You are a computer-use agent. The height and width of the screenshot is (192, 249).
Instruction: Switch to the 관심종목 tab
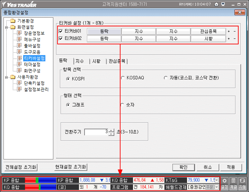(117, 61)
